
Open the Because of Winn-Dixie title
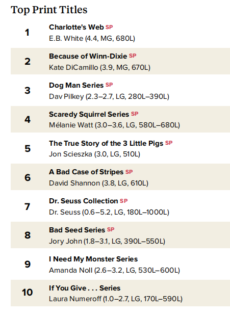pos(88,56)
